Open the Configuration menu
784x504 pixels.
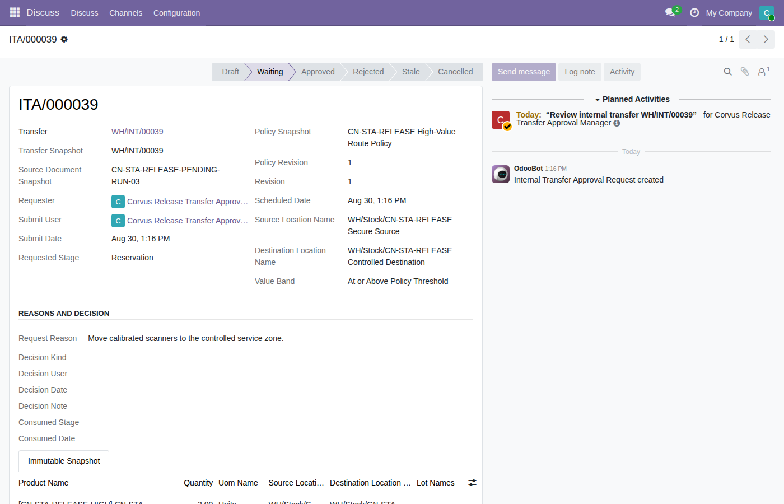click(x=177, y=13)
